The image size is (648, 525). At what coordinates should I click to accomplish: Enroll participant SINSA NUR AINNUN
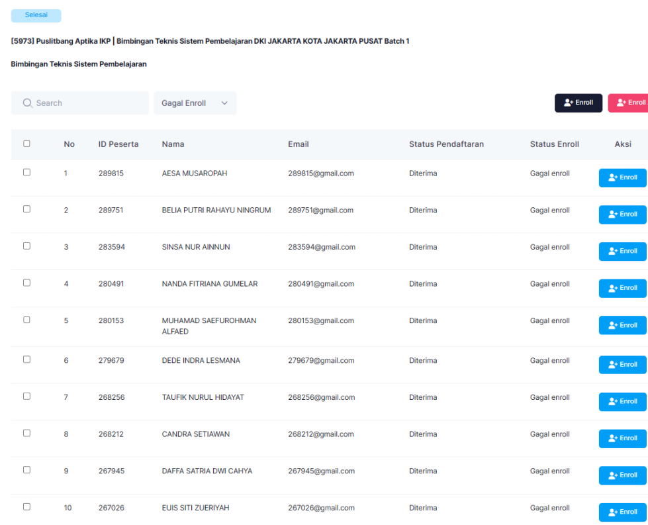pos(622,252)
